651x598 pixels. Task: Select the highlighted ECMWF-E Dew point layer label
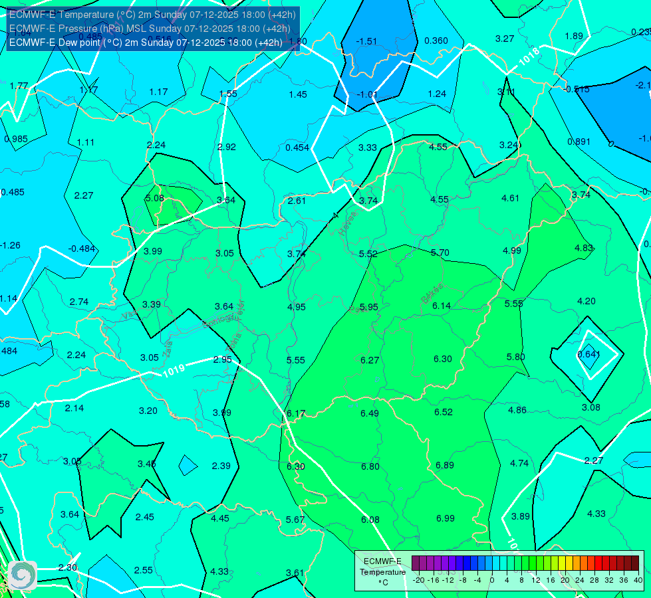[146, 43]
